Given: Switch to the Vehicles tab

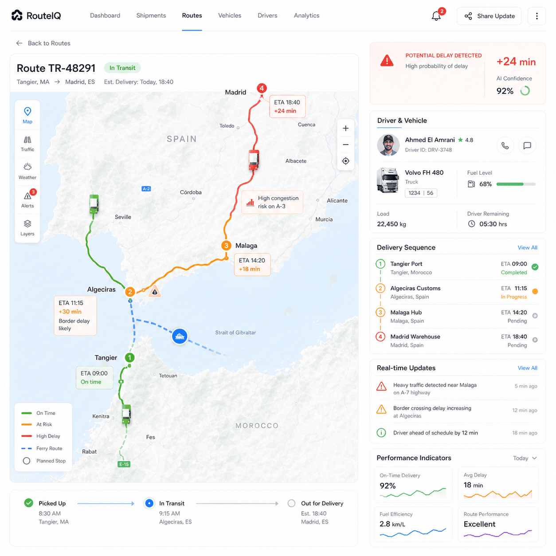Looking at the screenshot, I should [230, 16].
